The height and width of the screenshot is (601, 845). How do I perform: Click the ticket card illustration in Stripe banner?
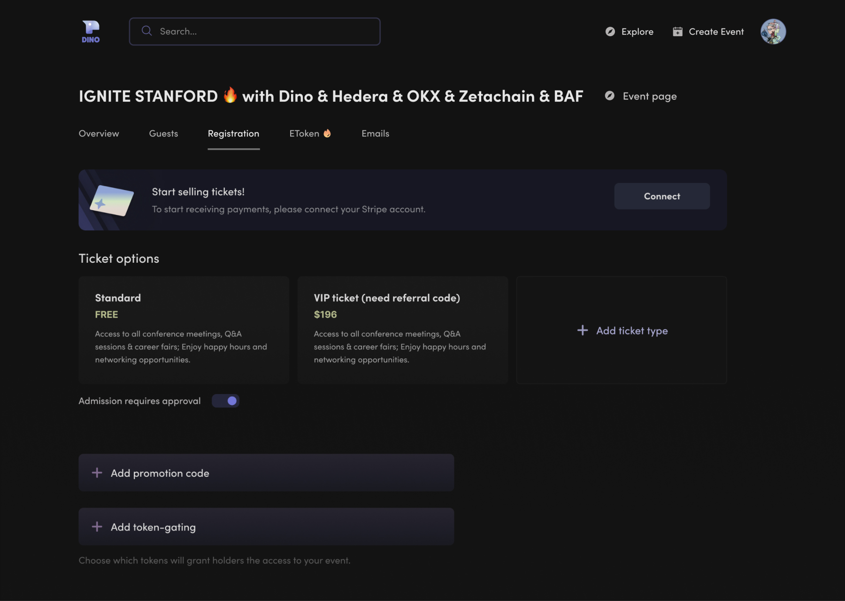[112, 200]
